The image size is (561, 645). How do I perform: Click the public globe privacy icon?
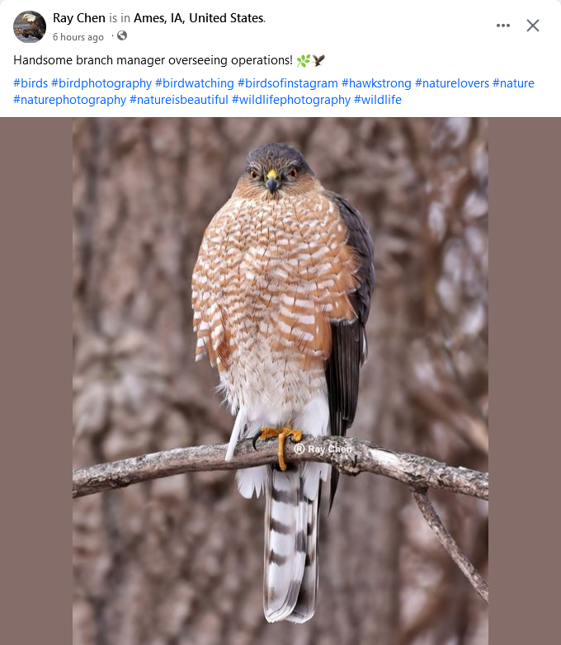(122, 35)
